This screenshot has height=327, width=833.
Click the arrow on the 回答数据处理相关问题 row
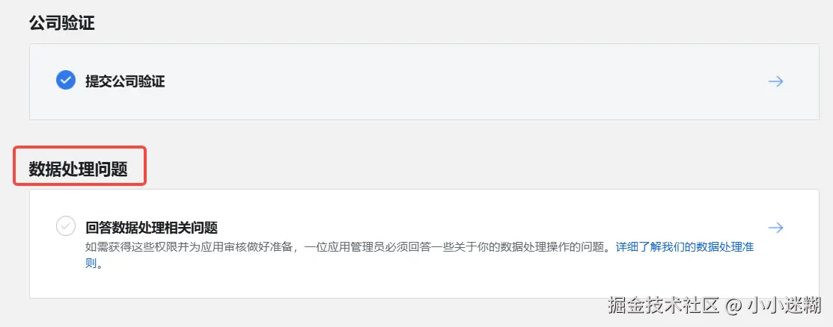775,228
